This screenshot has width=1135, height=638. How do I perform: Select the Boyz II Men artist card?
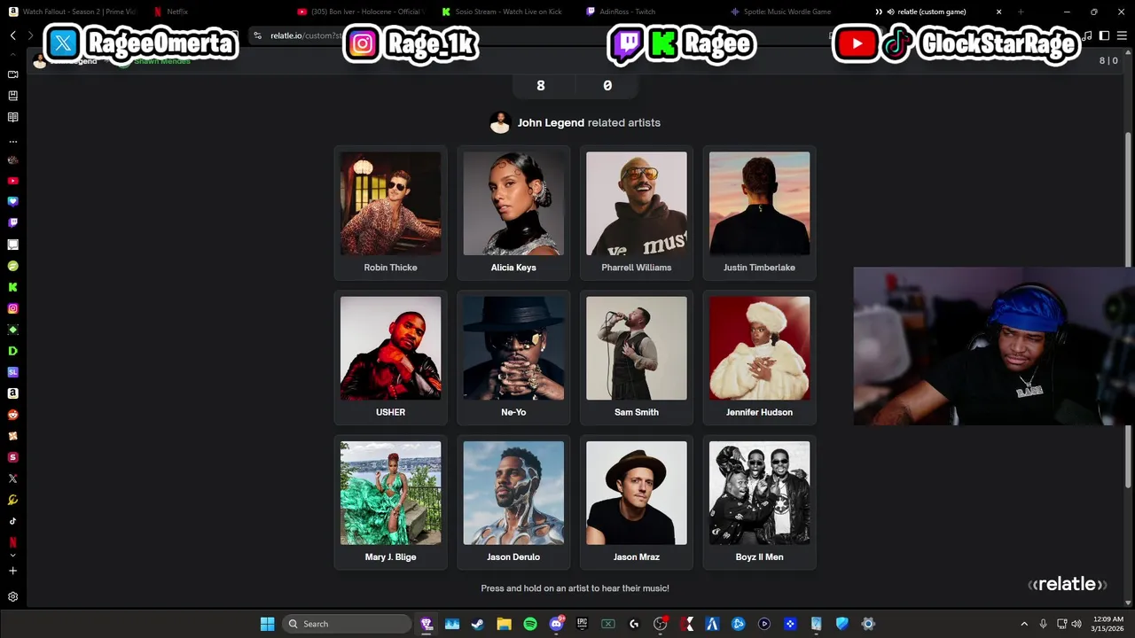point(759,502)
